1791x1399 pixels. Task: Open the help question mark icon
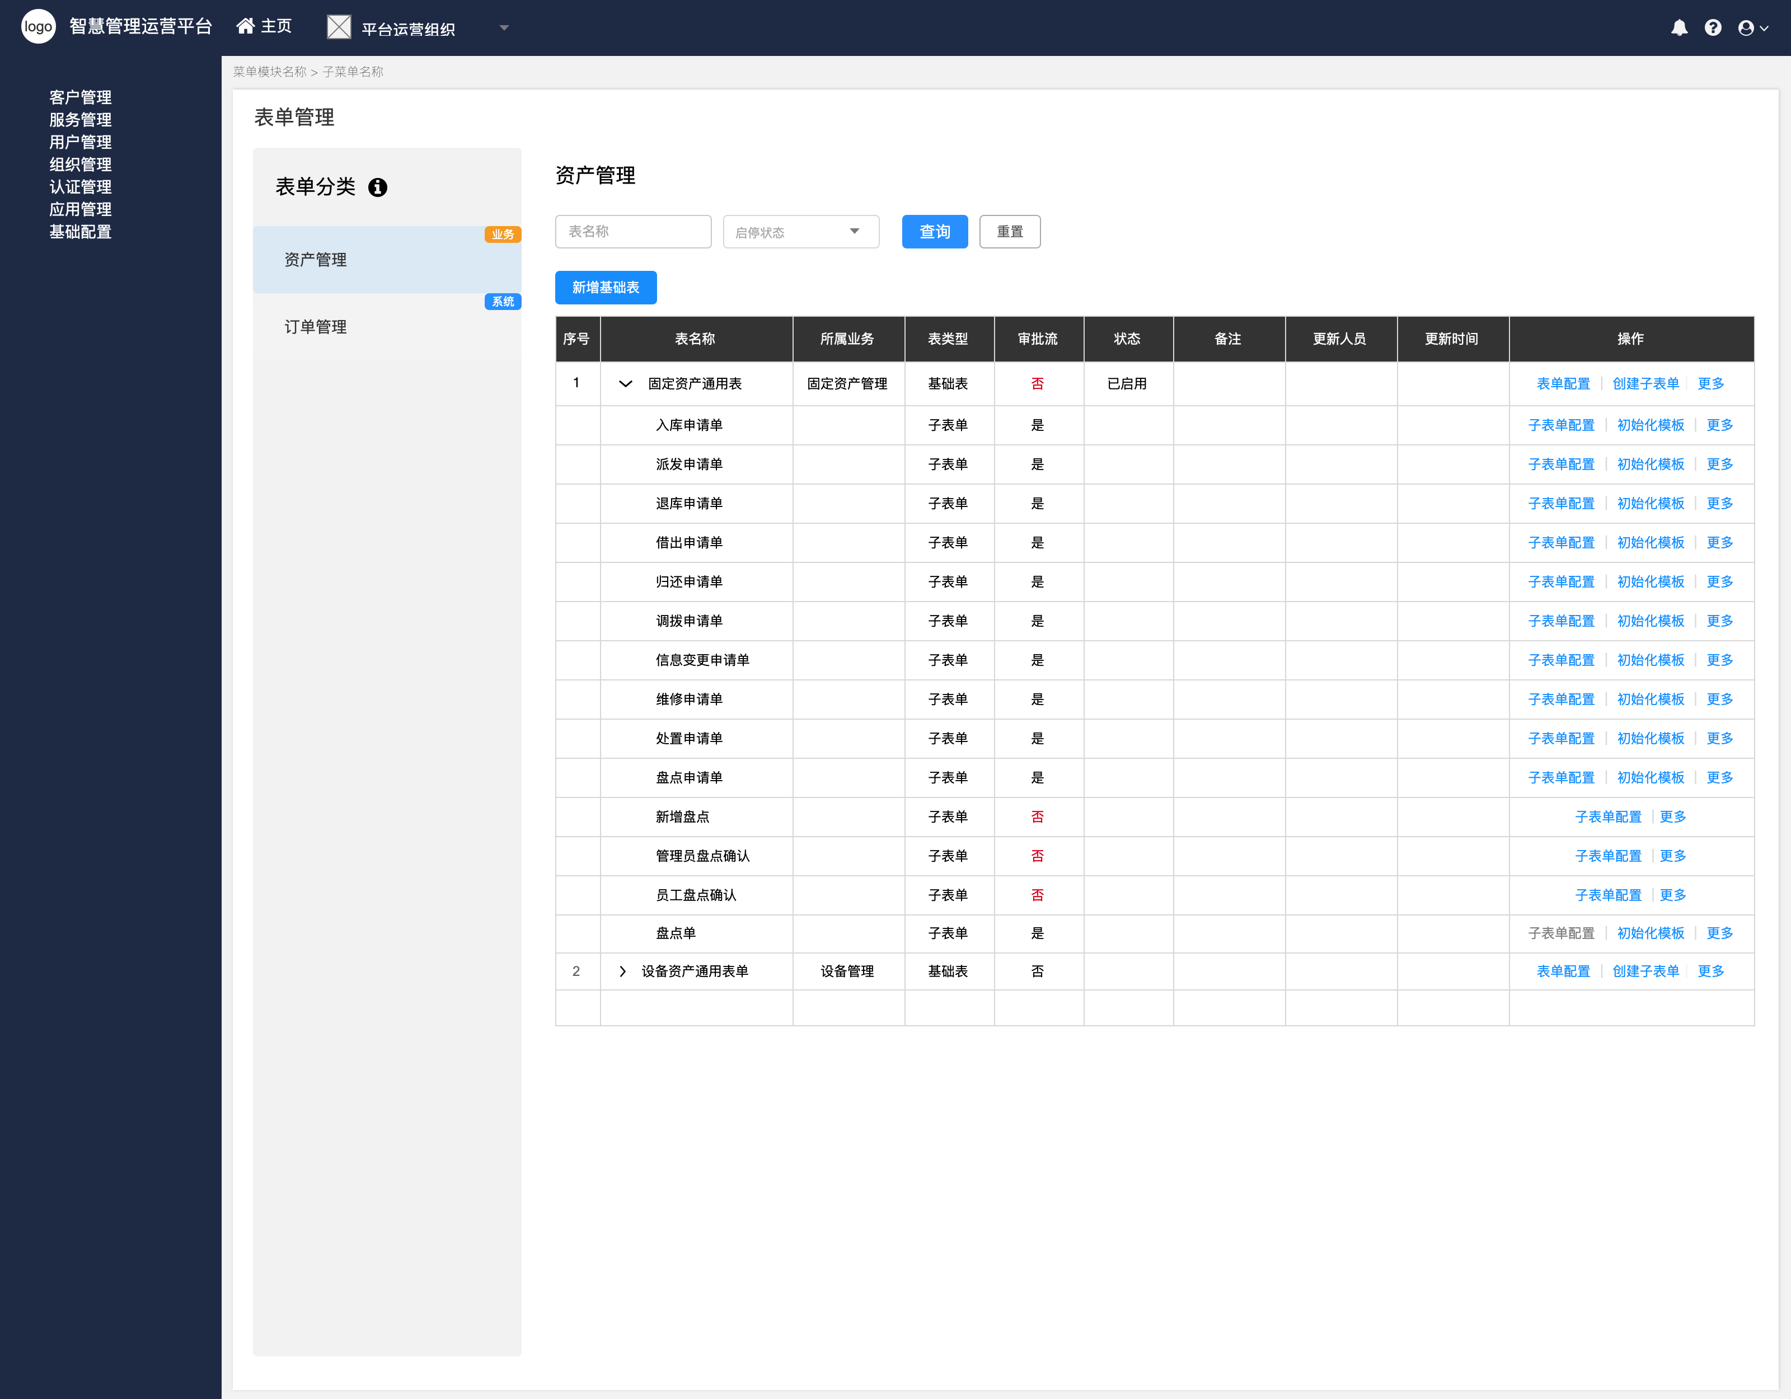pyautogui.click(x=1712, y=28)
